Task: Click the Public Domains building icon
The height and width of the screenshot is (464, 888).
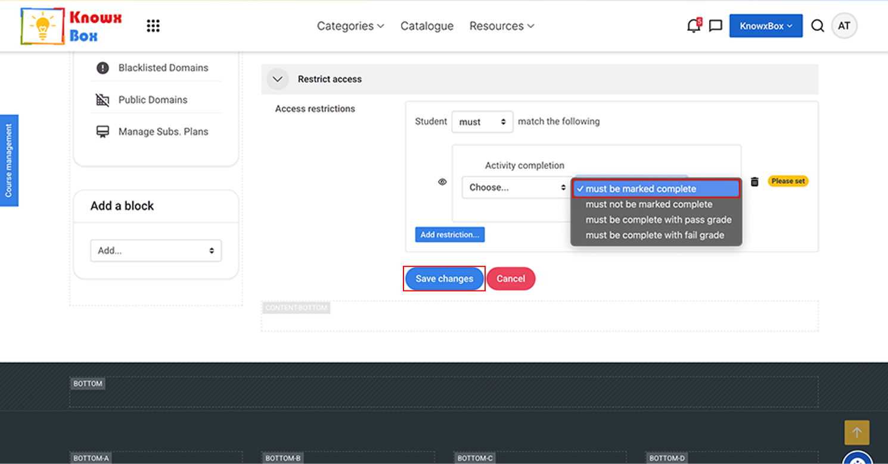Action: (x=103, y=100)
